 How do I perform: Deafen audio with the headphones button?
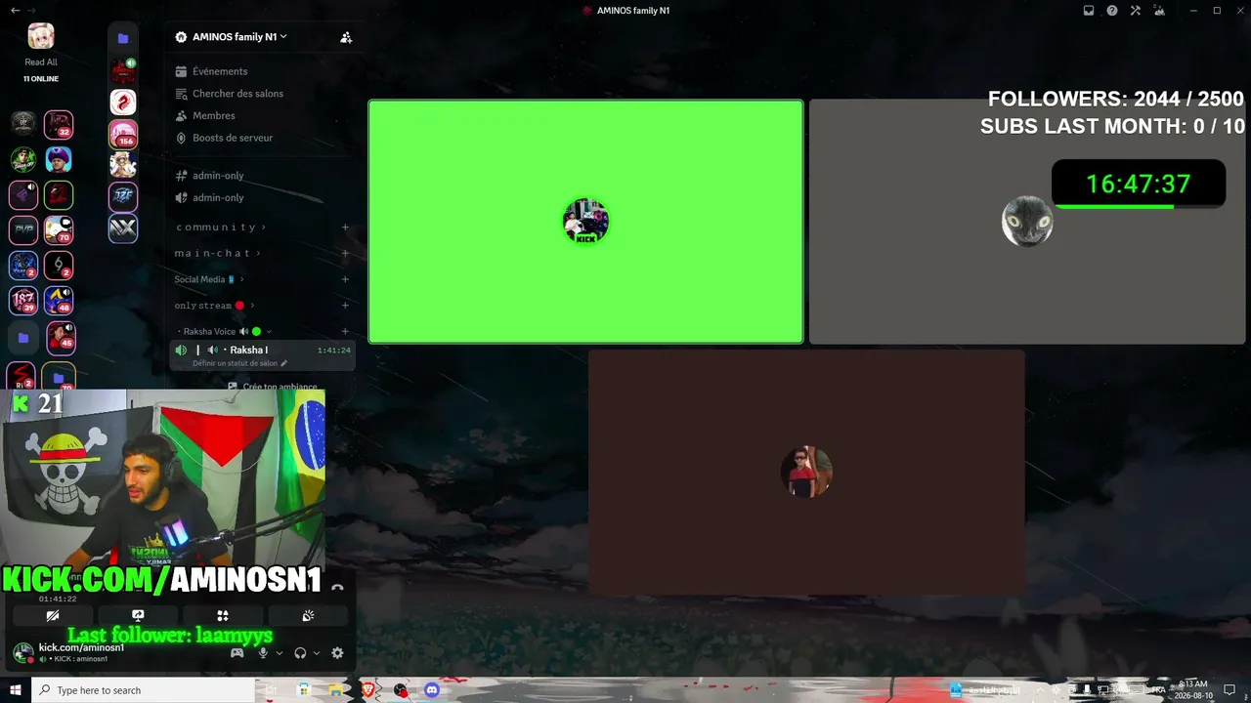(x=300, y=653)
